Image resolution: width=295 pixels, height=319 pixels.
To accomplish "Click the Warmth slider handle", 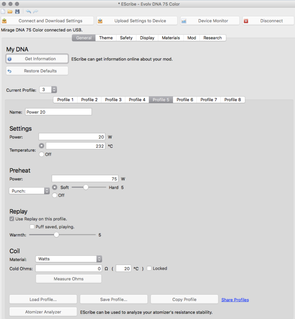I will (56, 235).
